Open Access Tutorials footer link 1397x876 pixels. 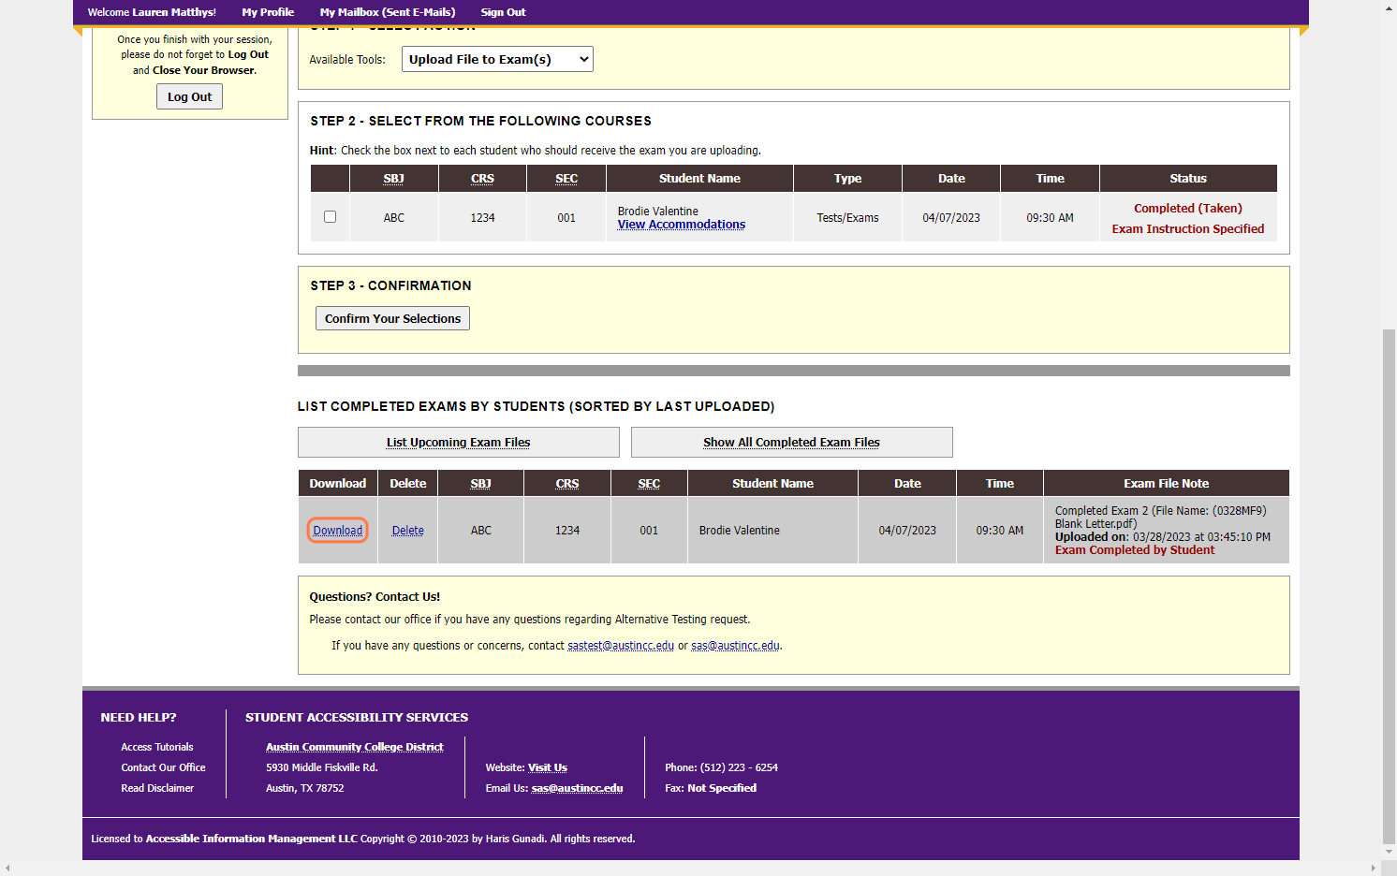click(157, 747)
